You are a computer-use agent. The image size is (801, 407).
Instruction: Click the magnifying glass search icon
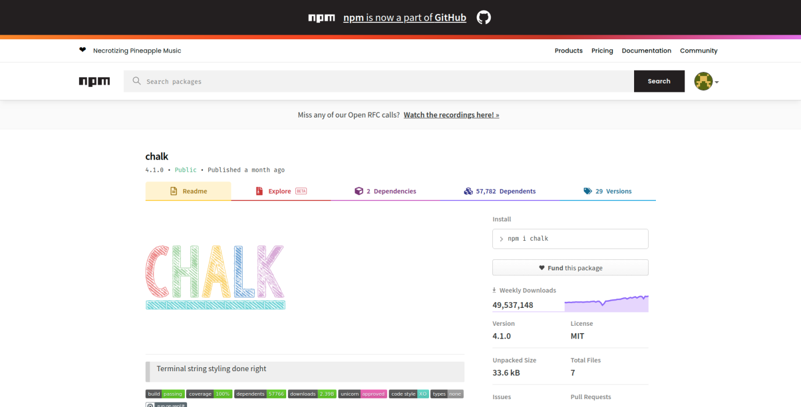[x=136, y=81]
